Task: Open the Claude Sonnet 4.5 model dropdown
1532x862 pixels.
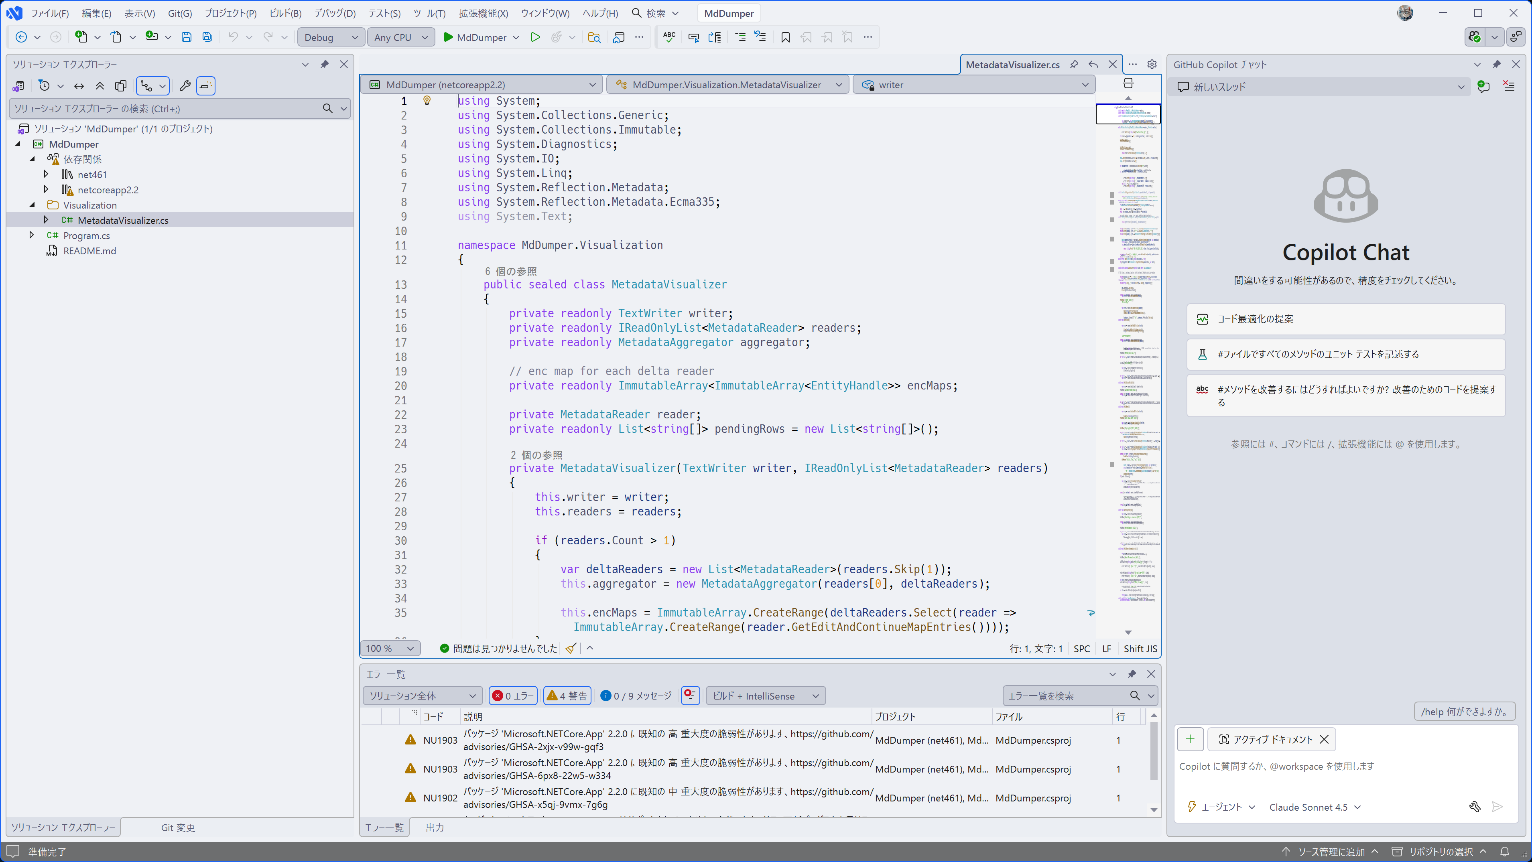Action: [1315, 807]
